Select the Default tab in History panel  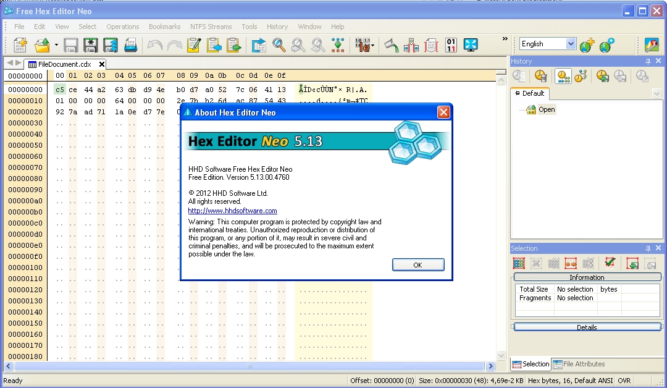point(530,93)
